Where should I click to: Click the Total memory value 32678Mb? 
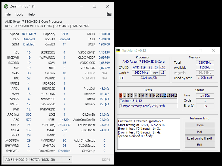click(205, 62)
